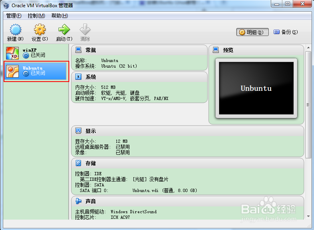This screenshot has height=230, width=314.
Task: Click the Storage (存储) section disk icon
Action: (x=78, y=163)
